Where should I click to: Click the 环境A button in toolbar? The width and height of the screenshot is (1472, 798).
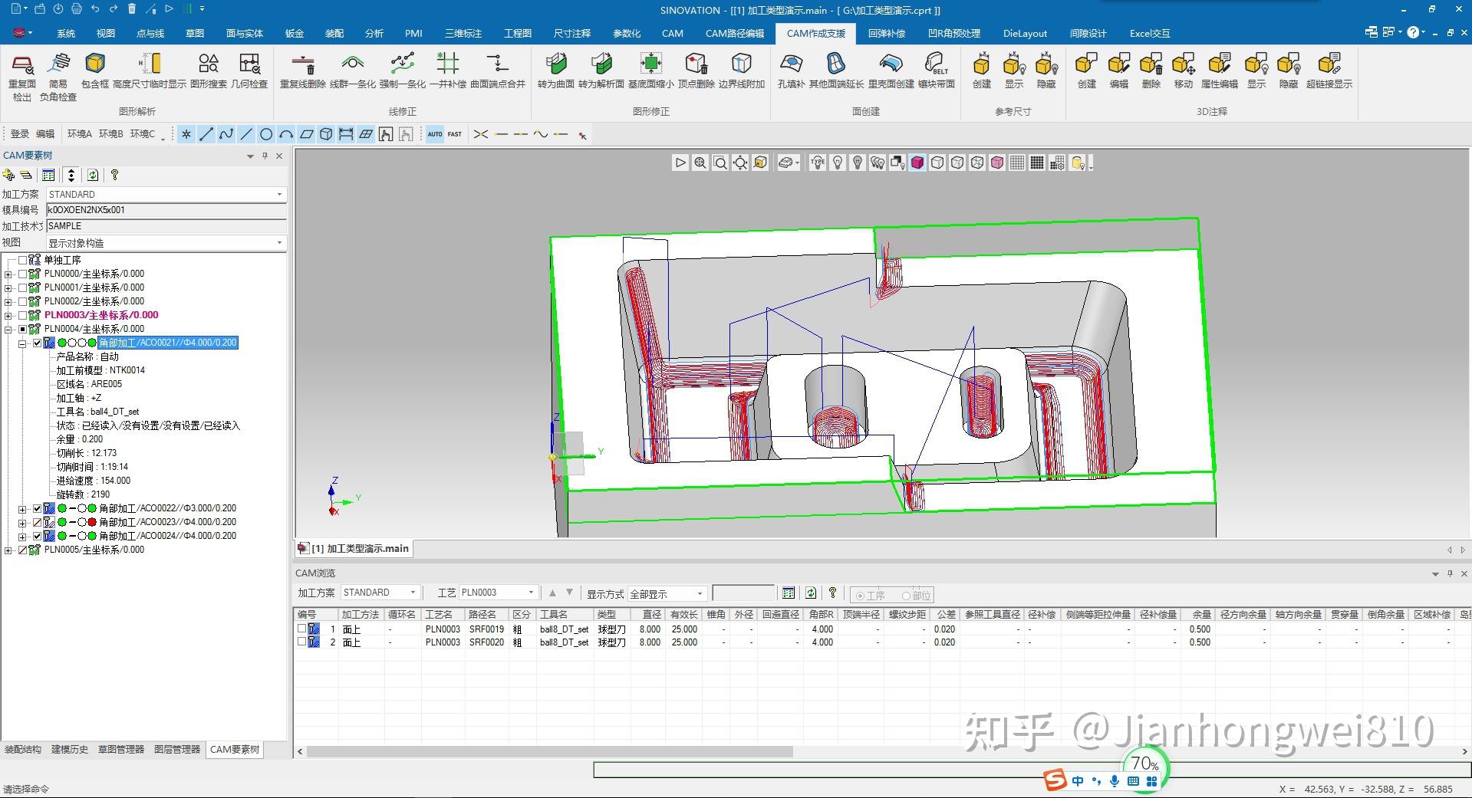[x=79, y=134]
